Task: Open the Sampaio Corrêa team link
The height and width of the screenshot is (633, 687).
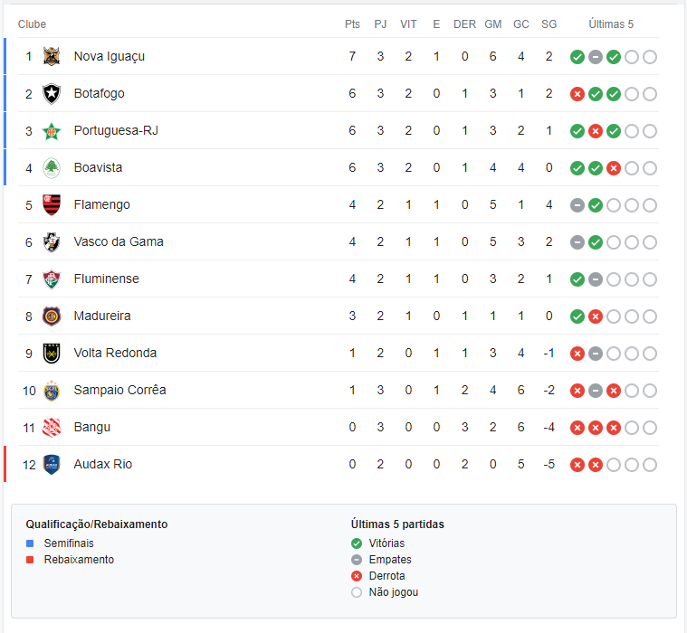Action: (119, 390)
